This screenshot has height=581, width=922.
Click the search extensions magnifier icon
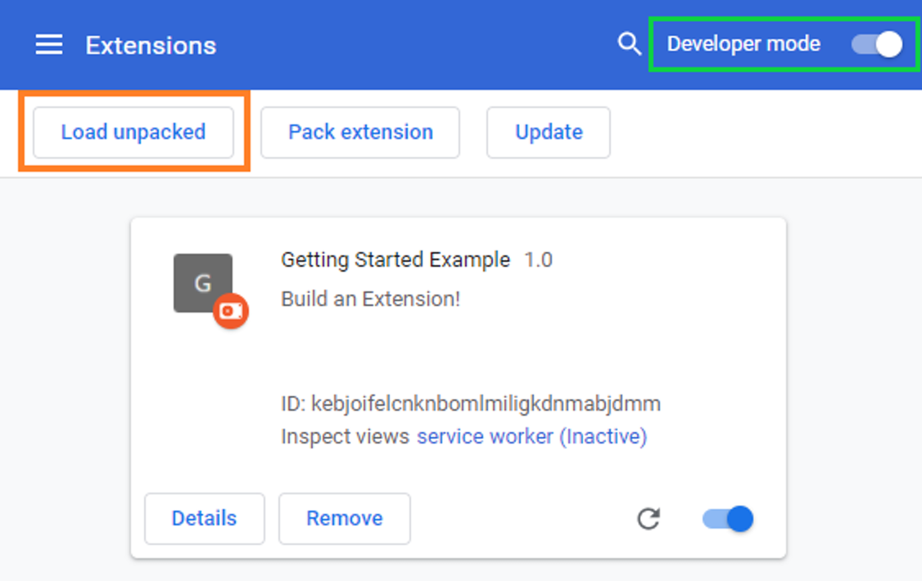pyautogui.click(x=629, y=44)
